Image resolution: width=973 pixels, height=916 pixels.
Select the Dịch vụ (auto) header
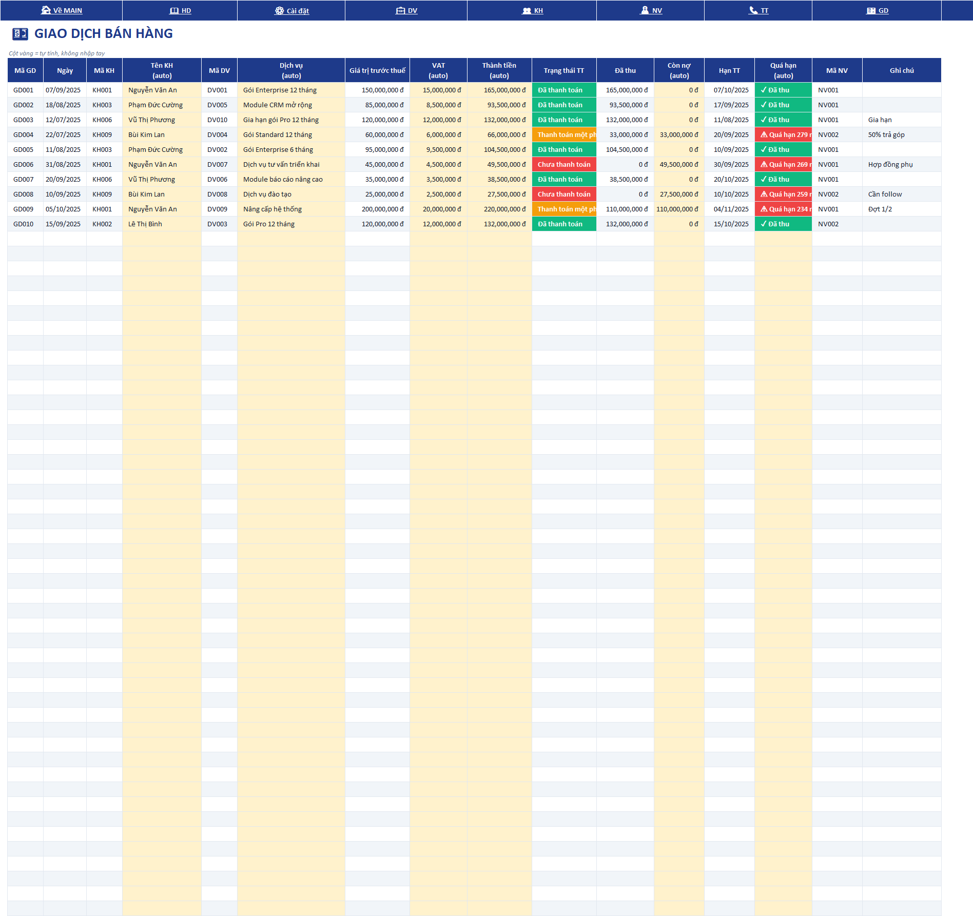click(x=291, y=70)
